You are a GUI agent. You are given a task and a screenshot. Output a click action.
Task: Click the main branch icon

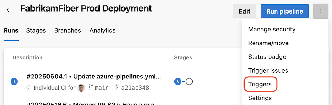[x=90, y=88]
